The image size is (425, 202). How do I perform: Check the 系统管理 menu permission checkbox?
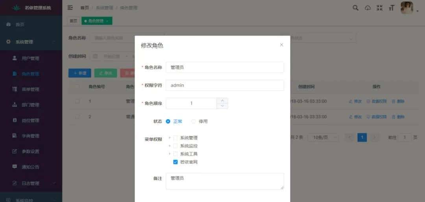[176, 138]
